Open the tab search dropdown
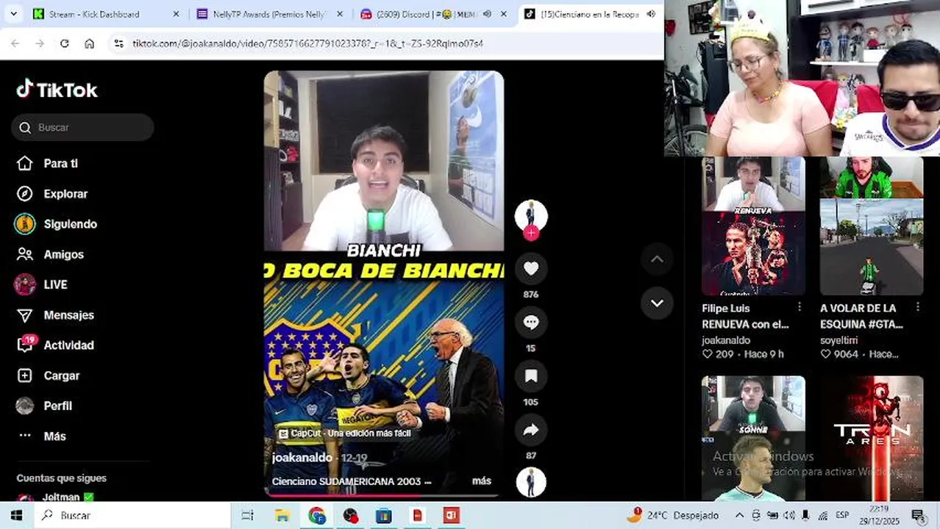This screenshot has width=940, height=529. pos(13,14)
